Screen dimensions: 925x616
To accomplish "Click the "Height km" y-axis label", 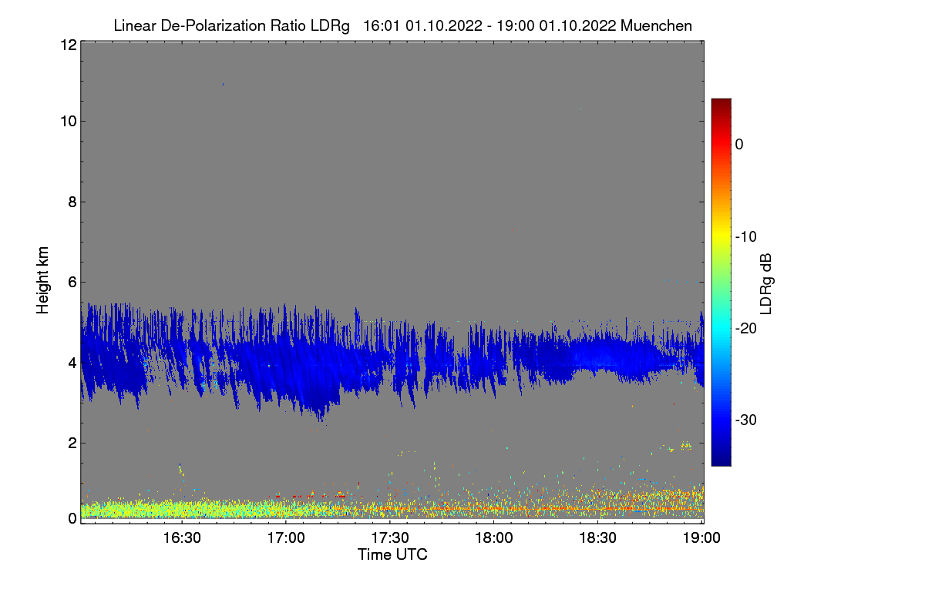I will [x=43, y=280].
